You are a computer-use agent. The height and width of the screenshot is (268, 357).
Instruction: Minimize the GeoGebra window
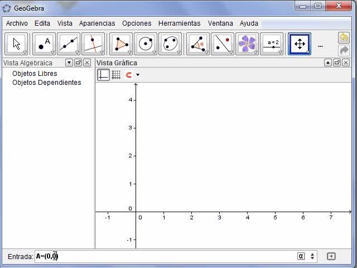[x=303, y=6]
